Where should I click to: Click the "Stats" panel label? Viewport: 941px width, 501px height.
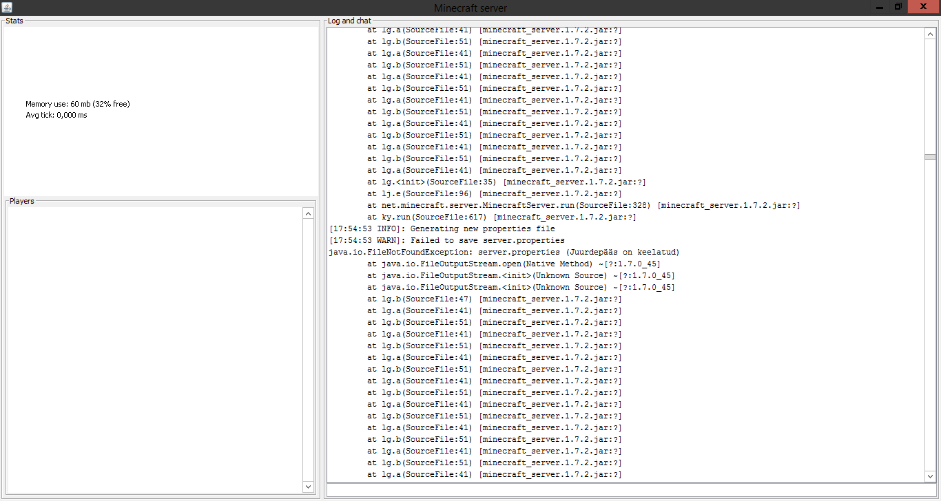pyautogui.click(x=14, y=21)
